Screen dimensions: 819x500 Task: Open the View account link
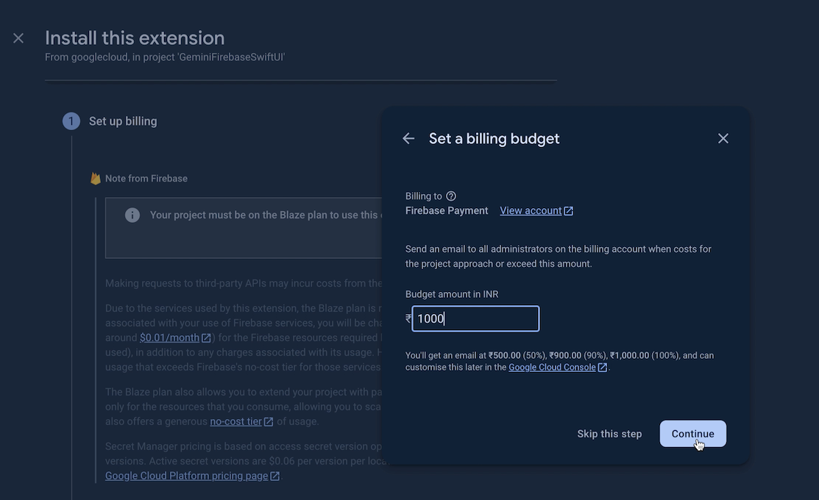pos(531,211)
